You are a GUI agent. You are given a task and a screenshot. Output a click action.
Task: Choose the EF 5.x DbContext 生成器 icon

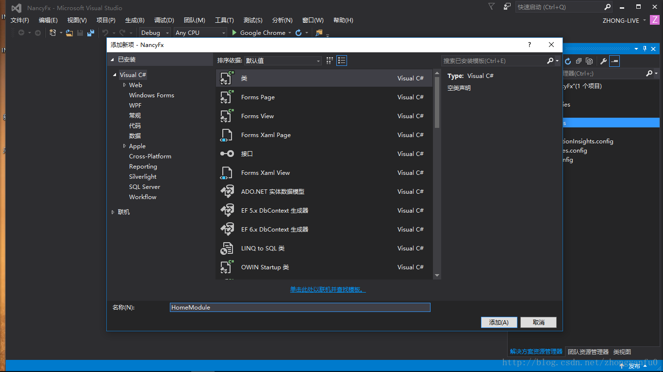pos(227,210)
